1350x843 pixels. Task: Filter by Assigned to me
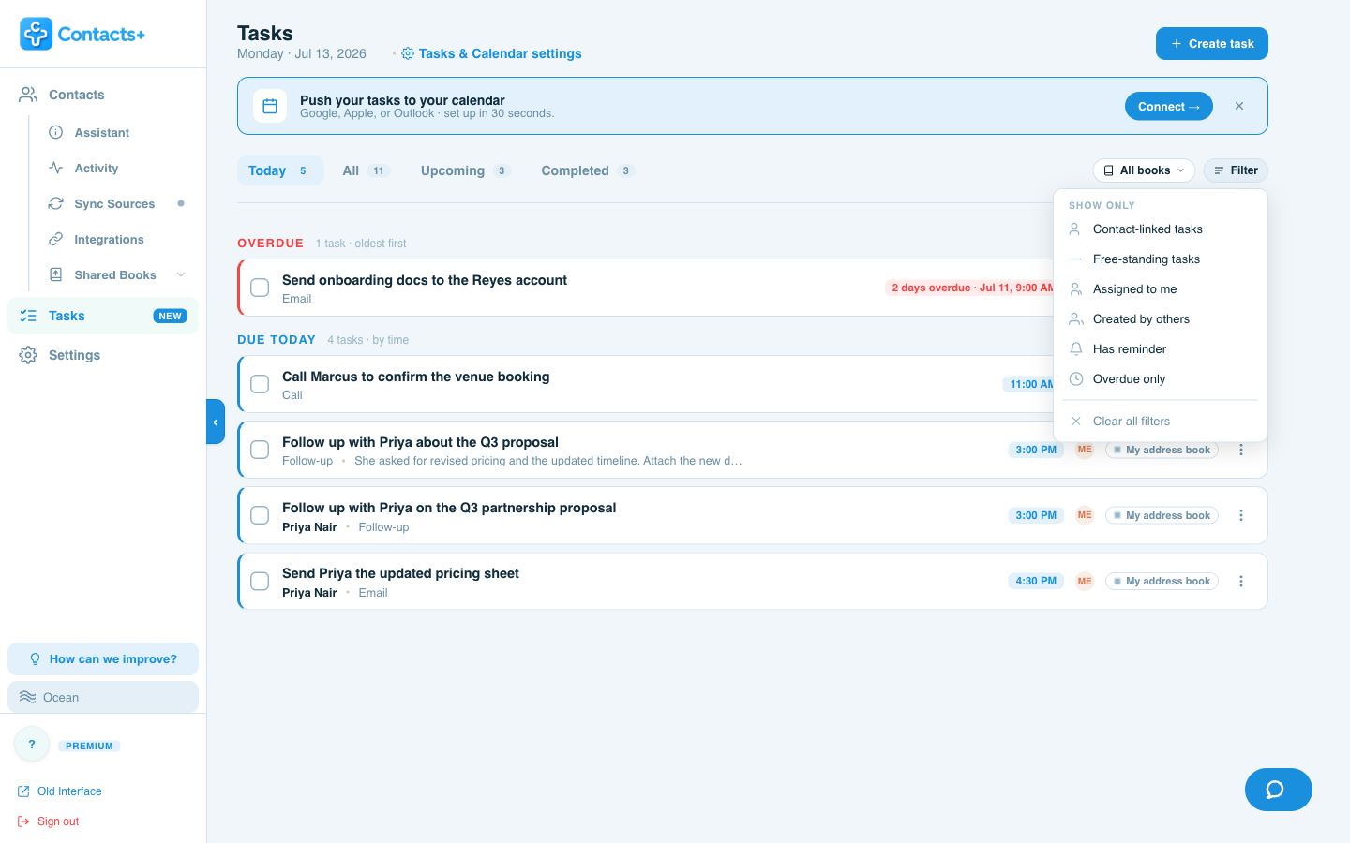(x=1161, y=289)
